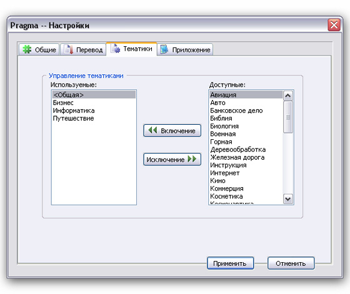Click the green right arrows on the Исключение button
Image resolution: width=350 pixels, height=294 pixels.
(192, 159)
